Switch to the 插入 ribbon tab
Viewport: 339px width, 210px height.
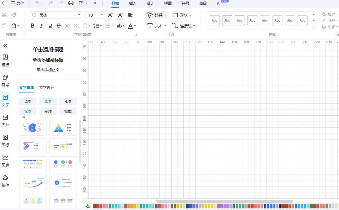132,3
